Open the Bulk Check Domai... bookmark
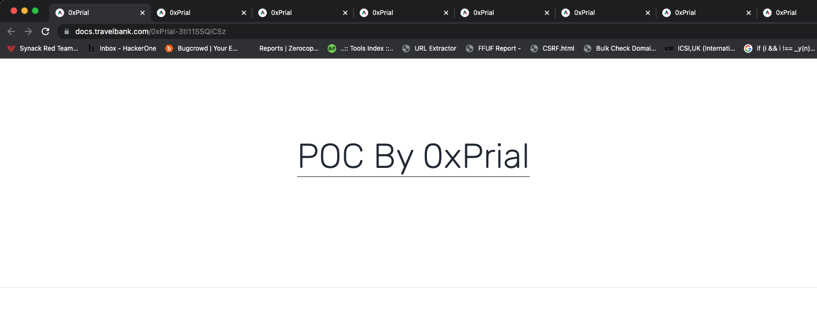This screenshot has width=817, height=331. 620,49
